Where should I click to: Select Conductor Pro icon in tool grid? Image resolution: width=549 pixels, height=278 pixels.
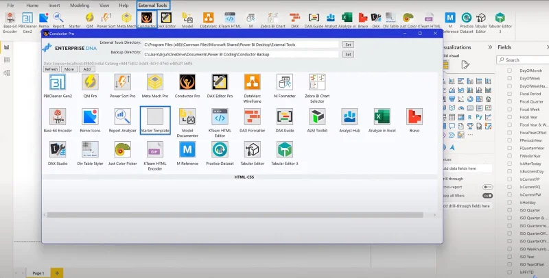(x=187, y=82)
